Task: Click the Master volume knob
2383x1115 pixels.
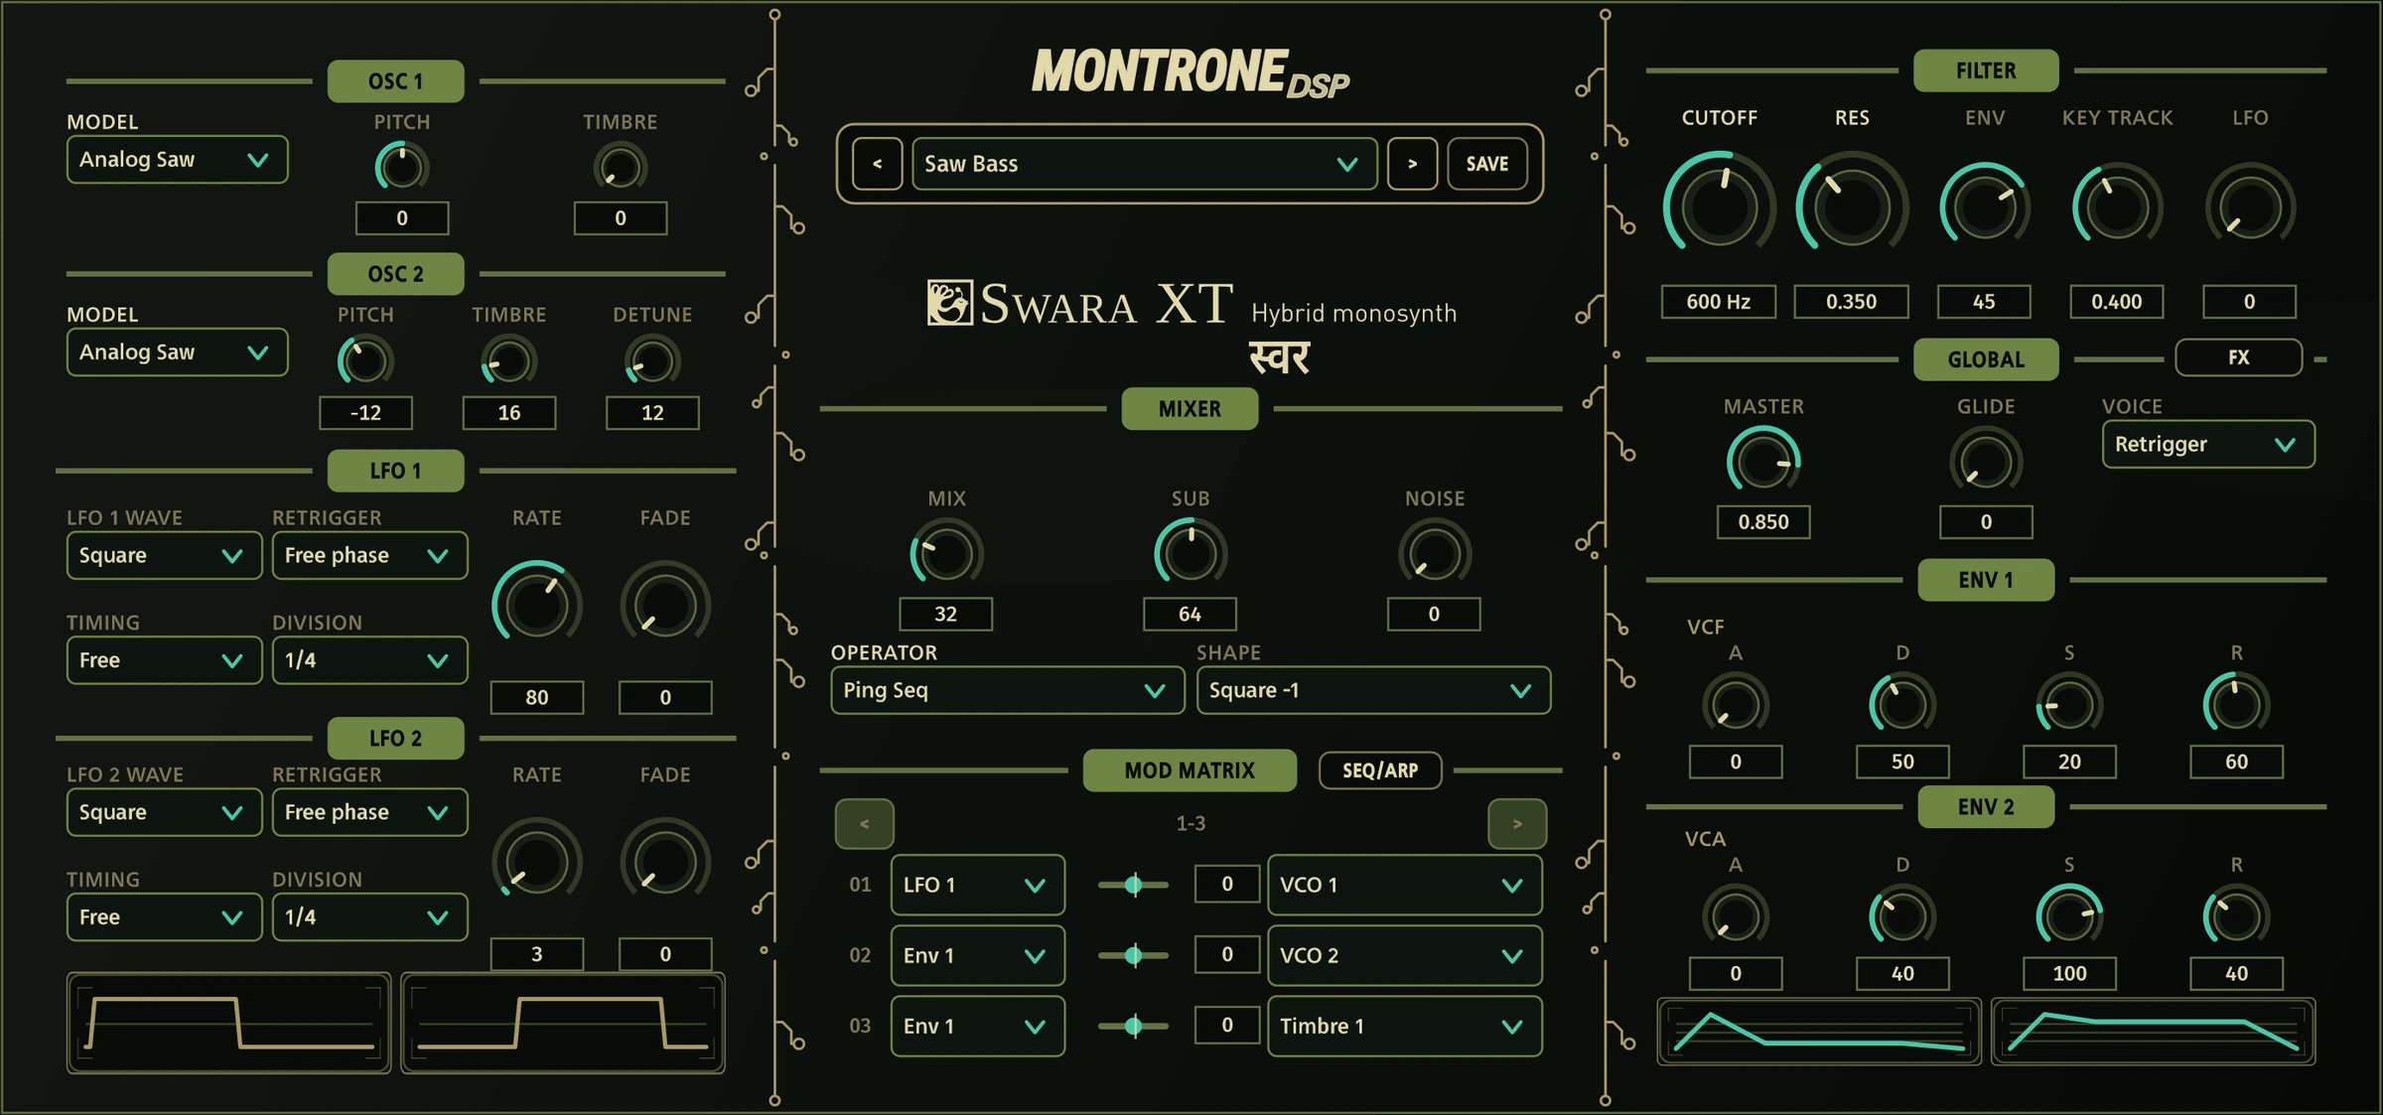Action: 1763,462
